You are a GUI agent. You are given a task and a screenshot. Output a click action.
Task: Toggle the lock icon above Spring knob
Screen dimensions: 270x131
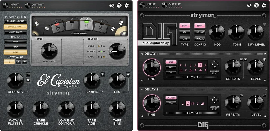tap(103, 75)
